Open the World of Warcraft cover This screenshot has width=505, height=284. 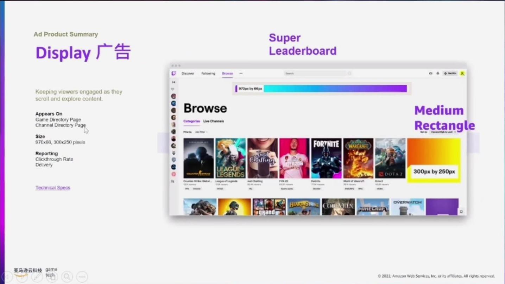(358, 158)
